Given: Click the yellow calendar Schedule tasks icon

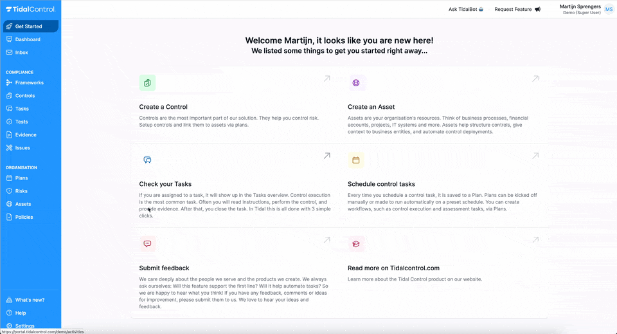Looking at the screenshot, I should click(x=356, y=160).
